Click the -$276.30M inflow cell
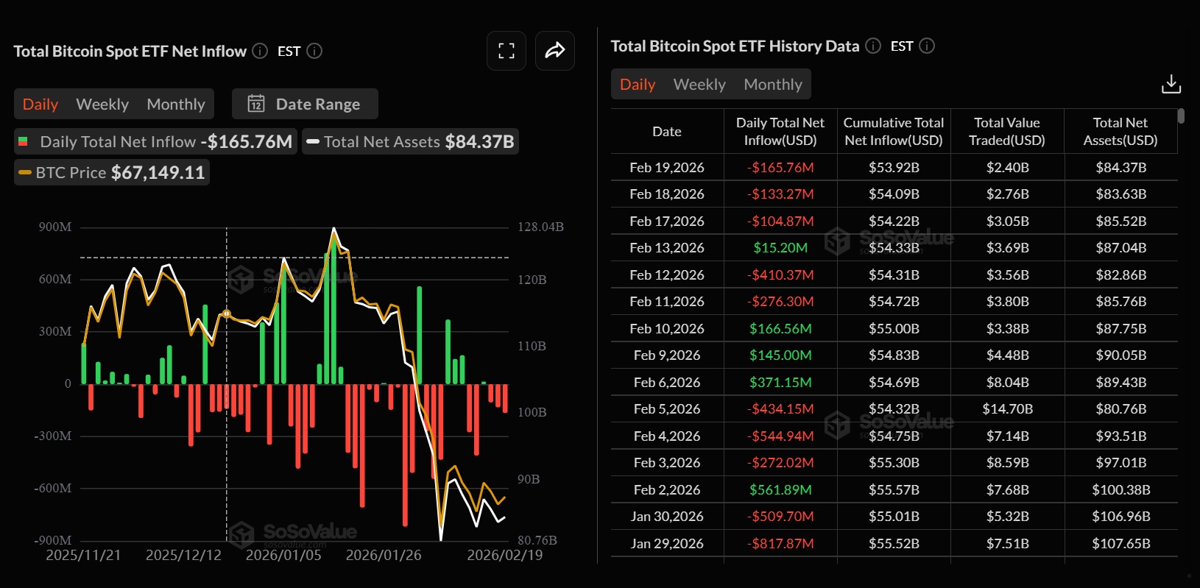This screenshot has height=588, width=1200. pyautogui.click(x=780, y=301)
